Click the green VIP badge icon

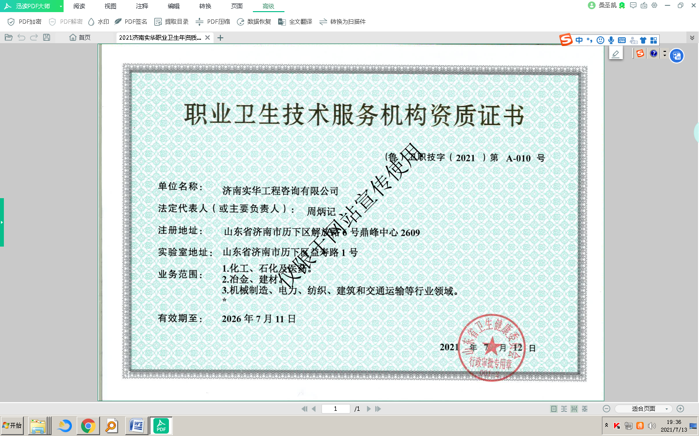click(x=622, y=5)
